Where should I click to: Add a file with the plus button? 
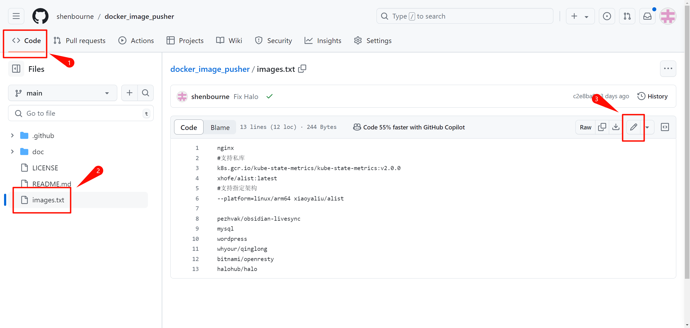[x=129, y=93]
